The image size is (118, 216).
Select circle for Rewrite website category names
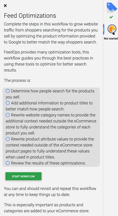click(x=8, y=115)
